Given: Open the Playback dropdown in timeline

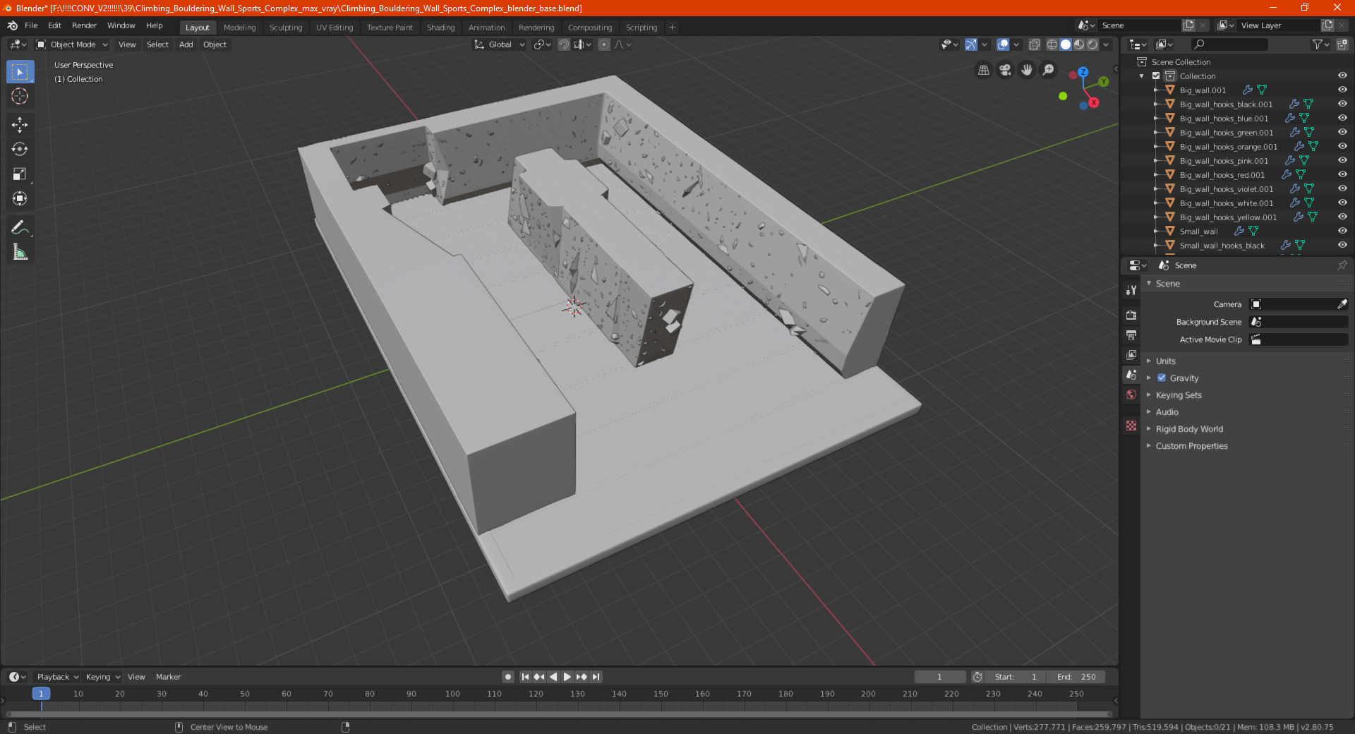Looking at the screenshot, I should coord(58,677).
